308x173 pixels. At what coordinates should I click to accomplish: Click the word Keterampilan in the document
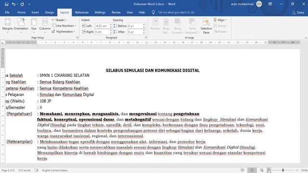(x=19, y=142)
